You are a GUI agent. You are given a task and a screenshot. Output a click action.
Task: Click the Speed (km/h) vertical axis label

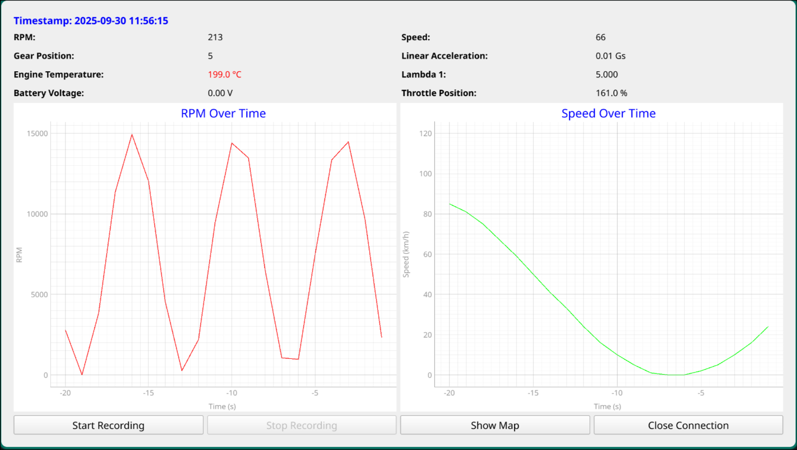[406, 254]
